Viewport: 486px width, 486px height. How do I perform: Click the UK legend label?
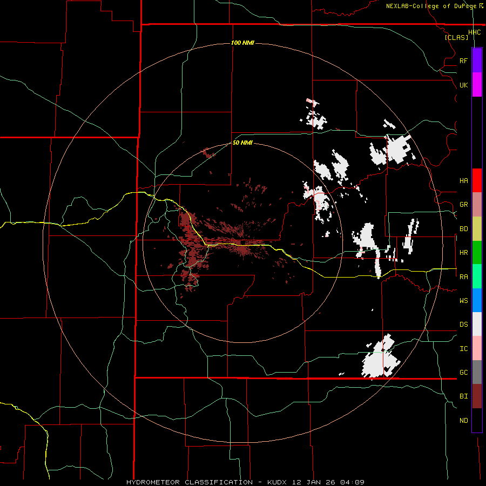[x=463, y=85]
